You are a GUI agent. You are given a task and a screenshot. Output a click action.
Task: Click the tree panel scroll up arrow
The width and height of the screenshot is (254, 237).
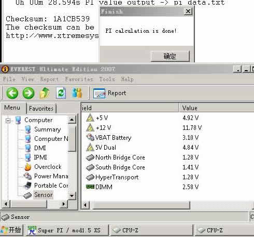point(72,120)
